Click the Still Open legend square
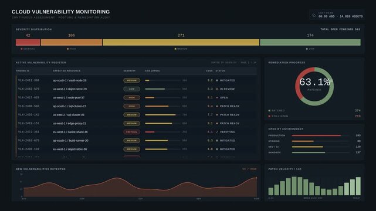Screen dimensions: 376x211 [x=269, y=117]
